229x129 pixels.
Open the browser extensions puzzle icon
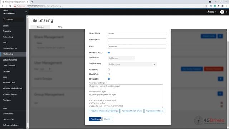tap(219, 6)
